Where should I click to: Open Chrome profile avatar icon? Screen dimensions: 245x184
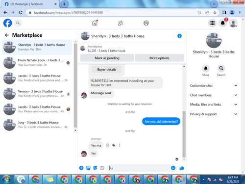pos(232,12)
